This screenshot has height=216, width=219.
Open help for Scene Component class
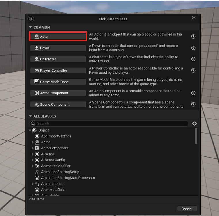[193, 104]
